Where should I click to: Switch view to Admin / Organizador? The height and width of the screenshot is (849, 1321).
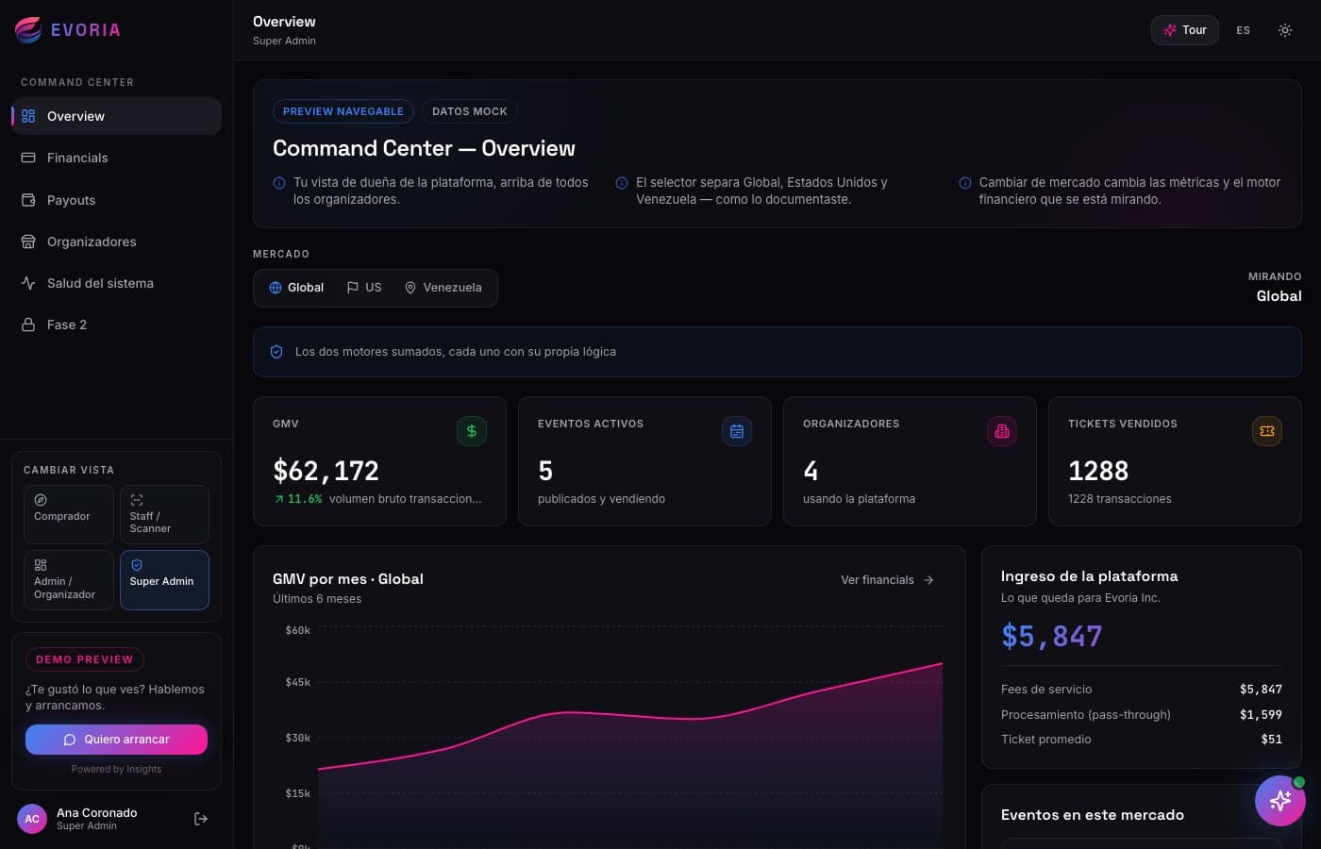tap(69, 580)
